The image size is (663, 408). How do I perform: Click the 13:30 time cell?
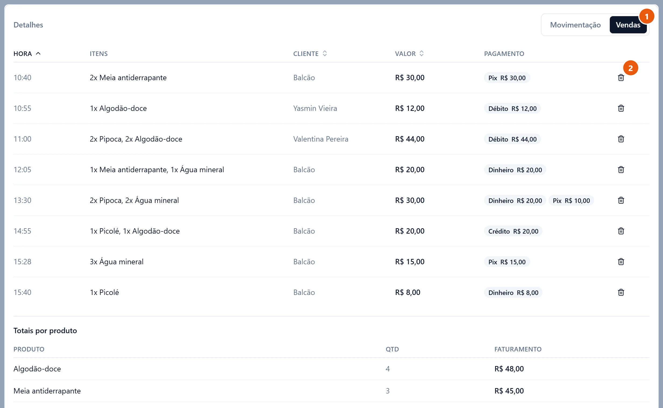click(22, 200)
